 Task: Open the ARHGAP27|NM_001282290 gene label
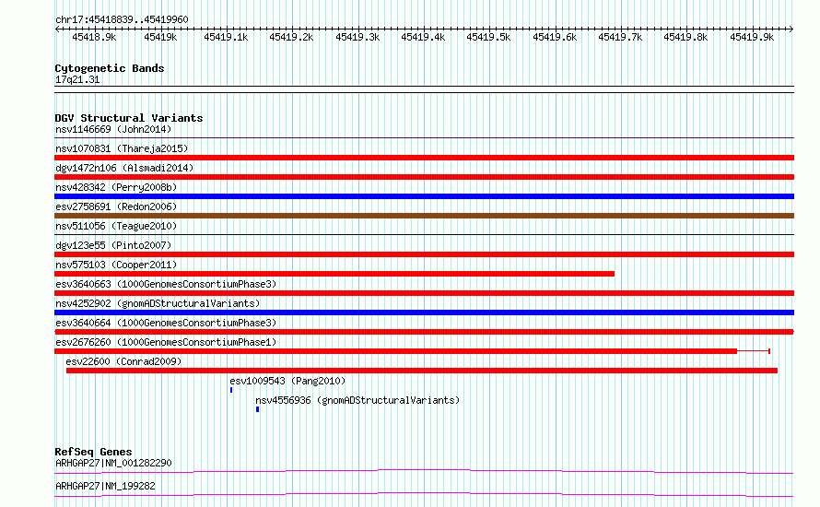pos(113,463)
